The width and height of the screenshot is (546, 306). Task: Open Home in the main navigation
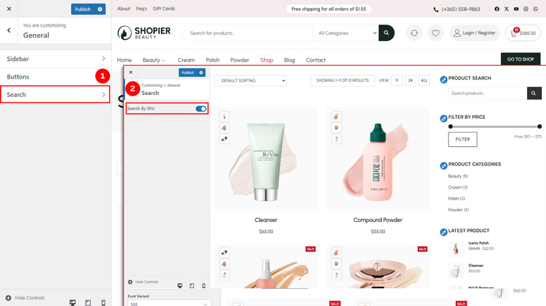tap(124, 60)
